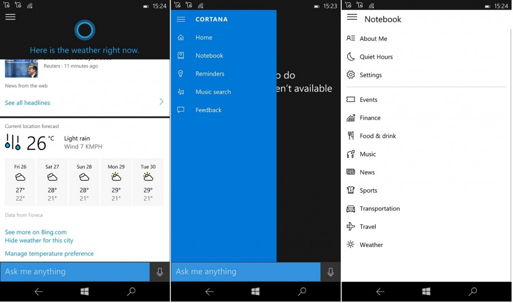Click the Ask me anything box on the Cortana menu screen
This screenshot has width=513, height=303.
pos(245,271)
